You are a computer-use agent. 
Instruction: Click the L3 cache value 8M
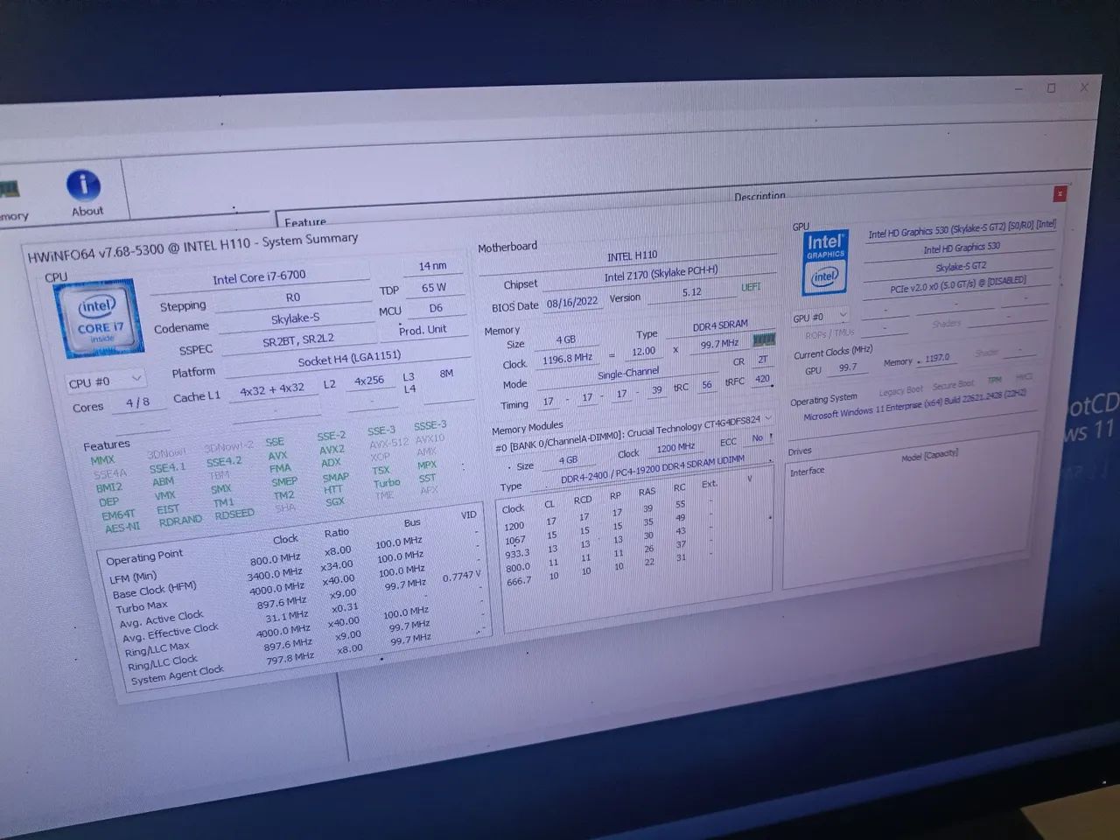(x=446, y=374)
